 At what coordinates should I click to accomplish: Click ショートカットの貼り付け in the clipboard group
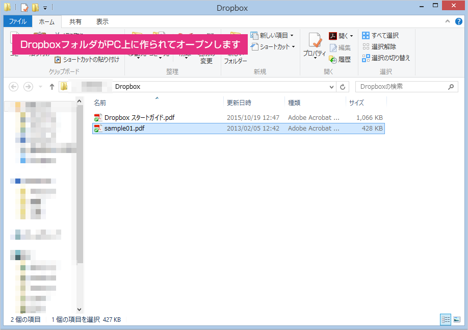point(87,60)
